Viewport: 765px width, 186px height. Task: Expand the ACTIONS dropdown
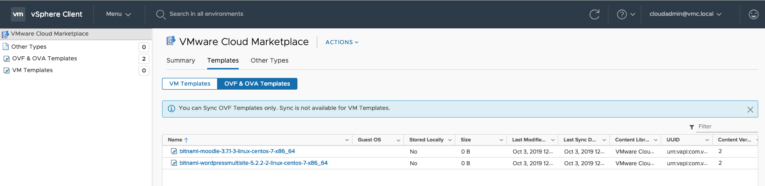point(342,42)
